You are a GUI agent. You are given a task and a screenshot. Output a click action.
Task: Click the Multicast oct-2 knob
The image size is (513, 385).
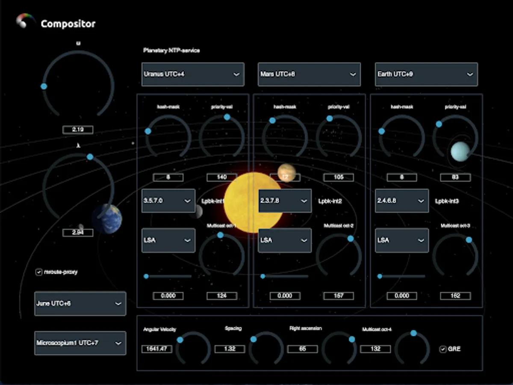coord(339,256)
